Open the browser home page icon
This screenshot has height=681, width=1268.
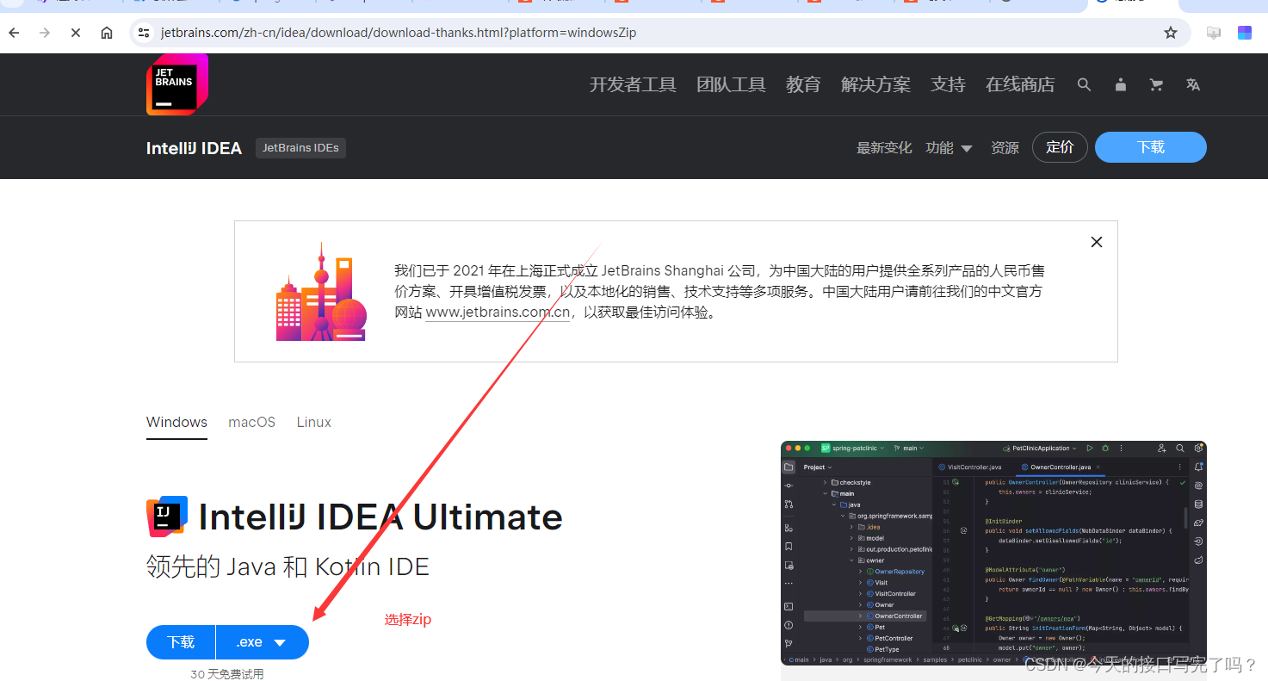point(107,33)
